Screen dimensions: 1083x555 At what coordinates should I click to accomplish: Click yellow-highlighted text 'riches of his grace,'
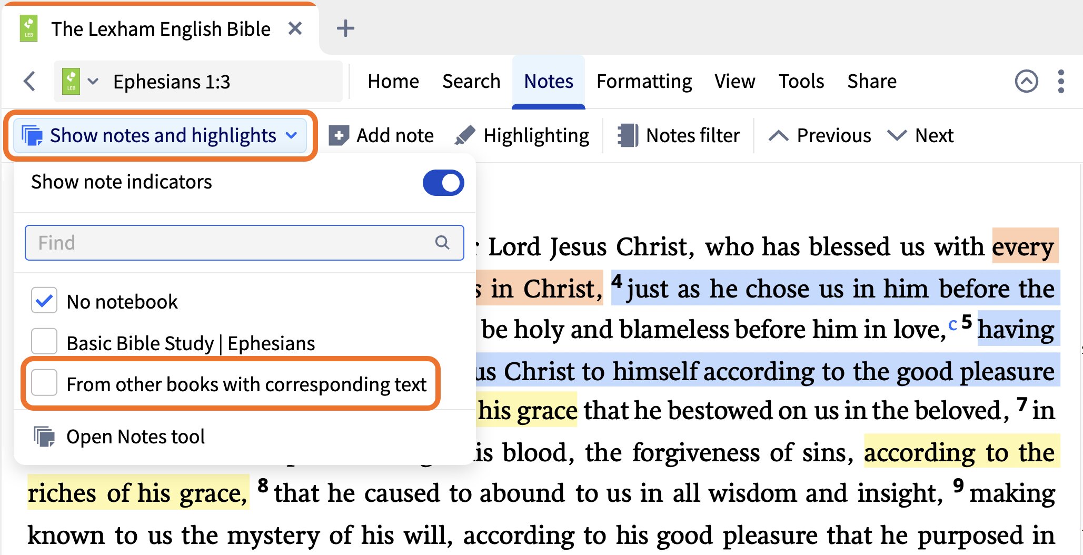pyautogui.click(x=137, y=493)
